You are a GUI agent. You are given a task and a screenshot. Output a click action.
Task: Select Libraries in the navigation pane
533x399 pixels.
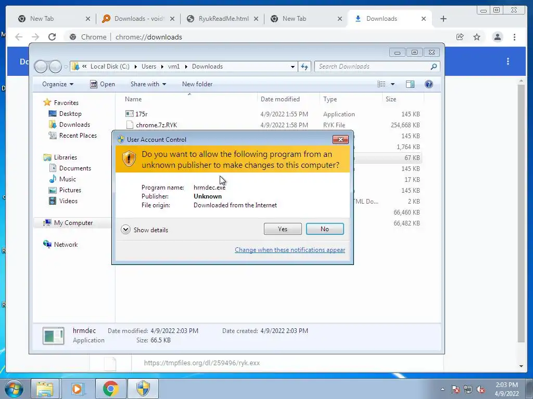click(x=60, y=157)
